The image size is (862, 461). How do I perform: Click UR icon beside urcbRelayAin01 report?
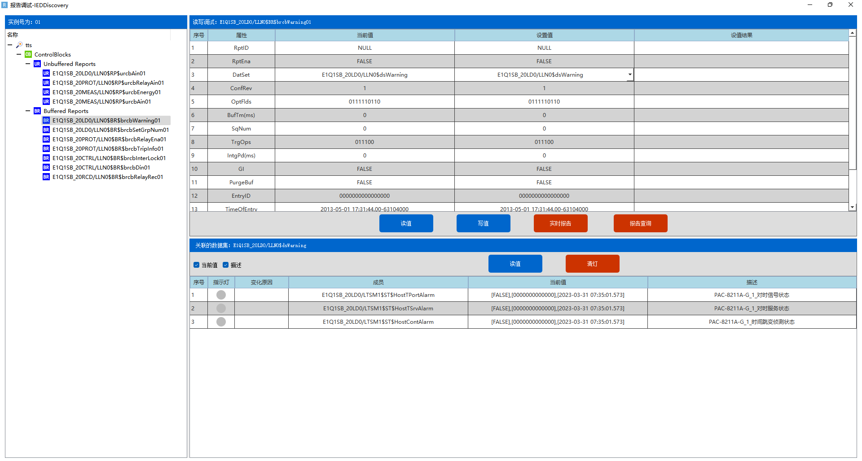click(46, 83)
